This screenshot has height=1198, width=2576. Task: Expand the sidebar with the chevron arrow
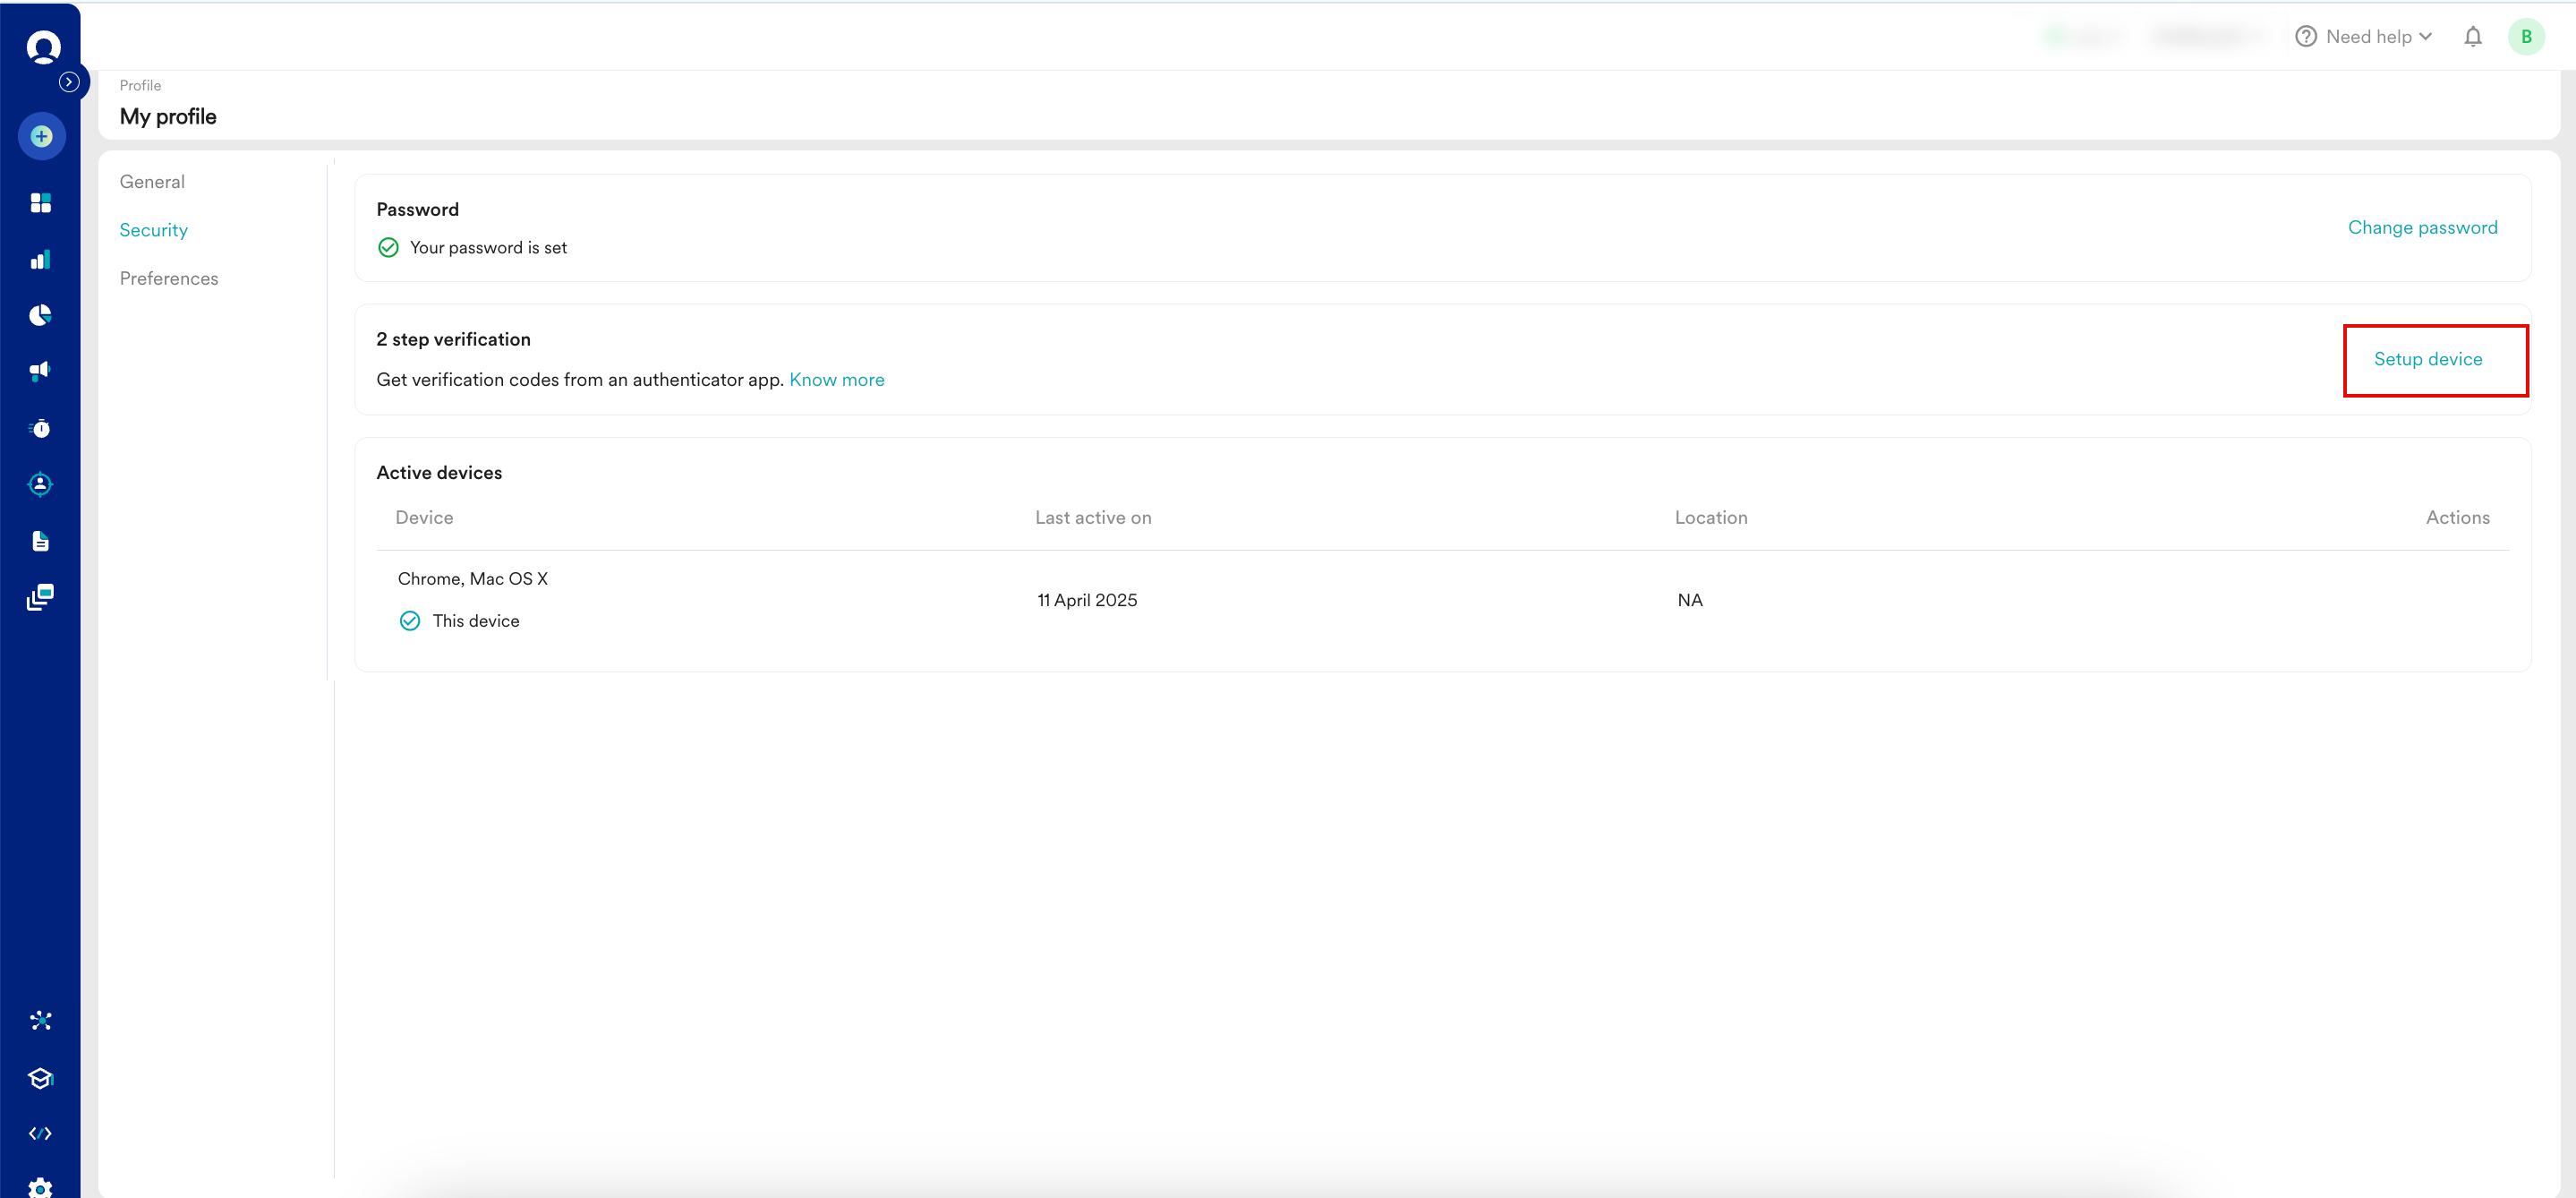[69, 82]
